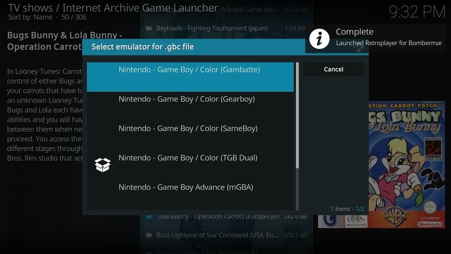Open Buzz Lightyear of Star Command entry
This screenshot has height=254, width=451.
226,235
